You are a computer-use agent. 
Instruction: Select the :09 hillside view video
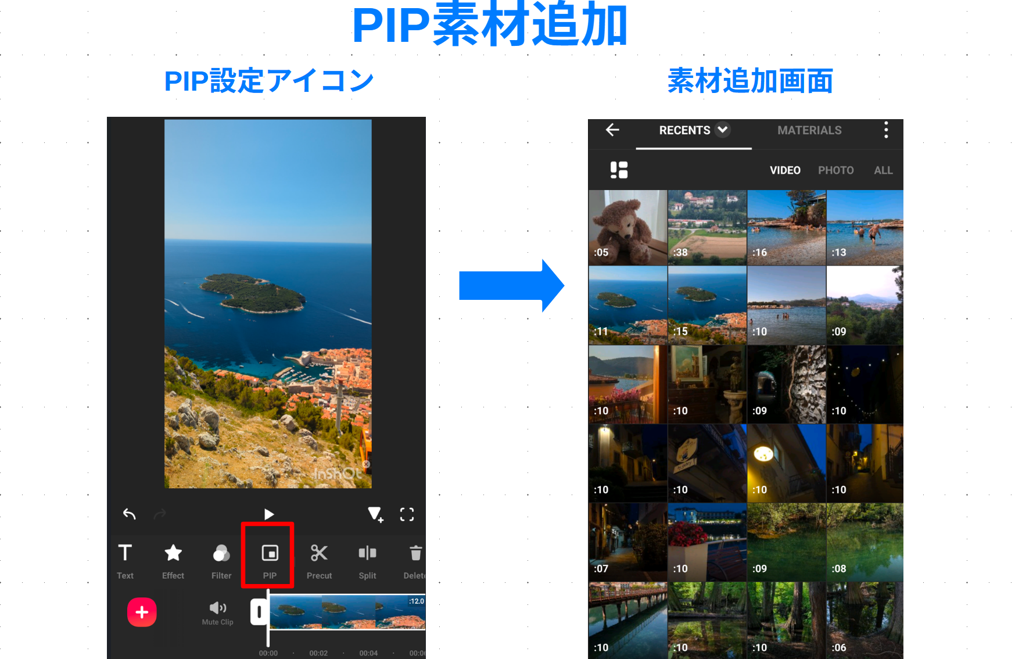(865, 306)
